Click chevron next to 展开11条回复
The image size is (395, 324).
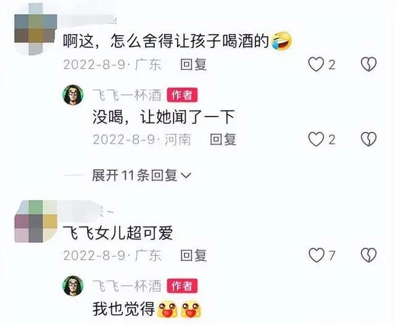pyautogui.click(x=186, y=176)
